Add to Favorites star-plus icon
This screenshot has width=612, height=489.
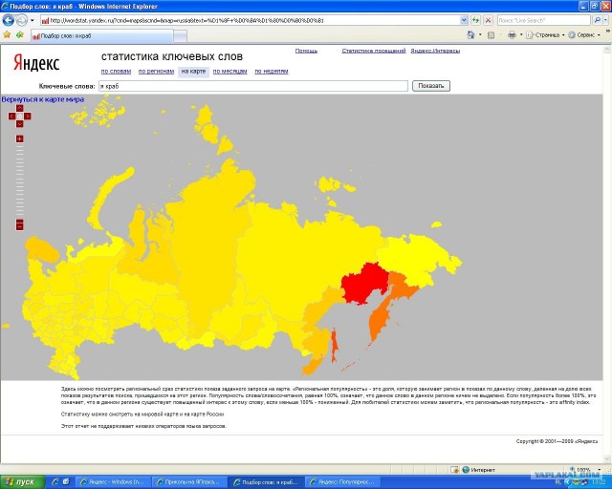click(20, 35)
